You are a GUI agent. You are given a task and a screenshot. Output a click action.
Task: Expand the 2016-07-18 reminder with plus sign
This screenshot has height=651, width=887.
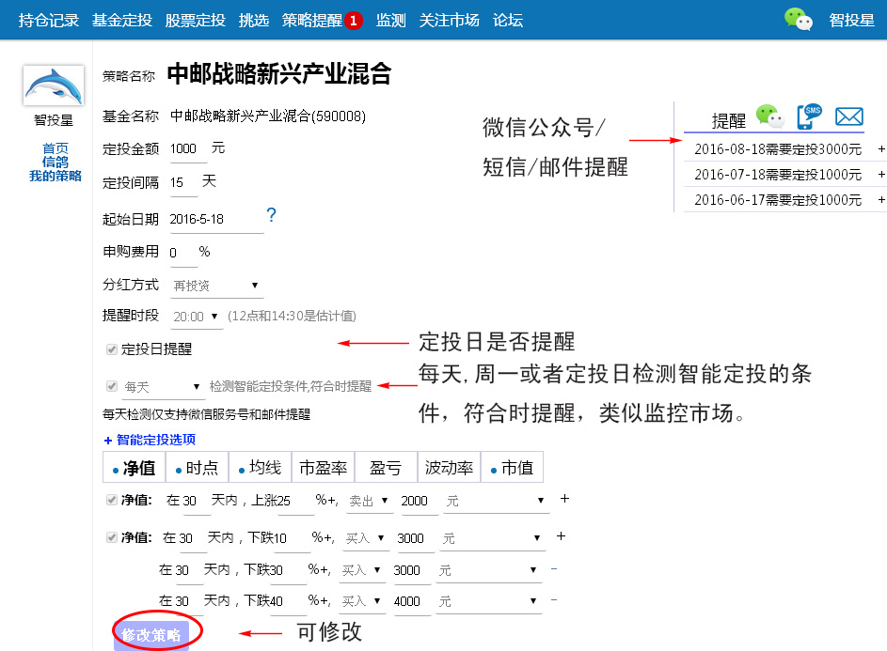coord(881,175)
